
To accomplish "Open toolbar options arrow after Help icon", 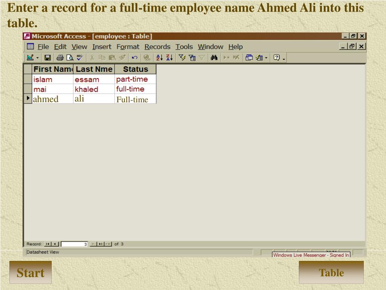I will [284, 59].
